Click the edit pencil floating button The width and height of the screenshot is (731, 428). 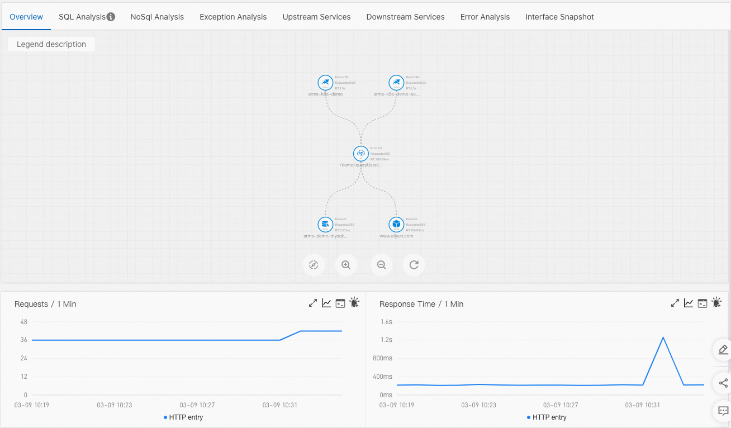pos(723,350)
